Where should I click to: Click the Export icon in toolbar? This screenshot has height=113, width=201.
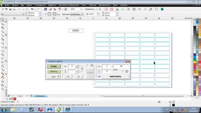[x=55, y=9]
